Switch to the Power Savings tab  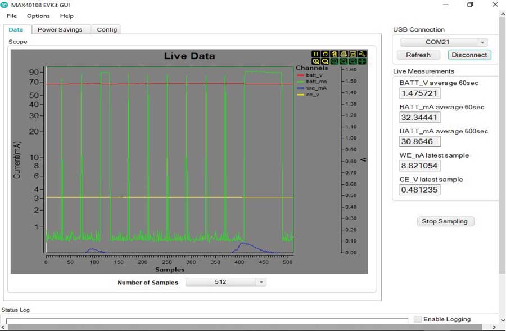[x=60, y=29]
